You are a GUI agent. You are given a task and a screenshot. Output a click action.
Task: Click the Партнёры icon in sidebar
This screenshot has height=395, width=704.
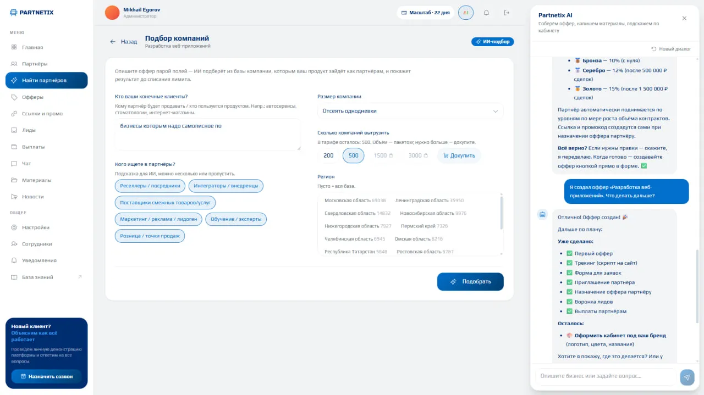[x=14, y=64]
